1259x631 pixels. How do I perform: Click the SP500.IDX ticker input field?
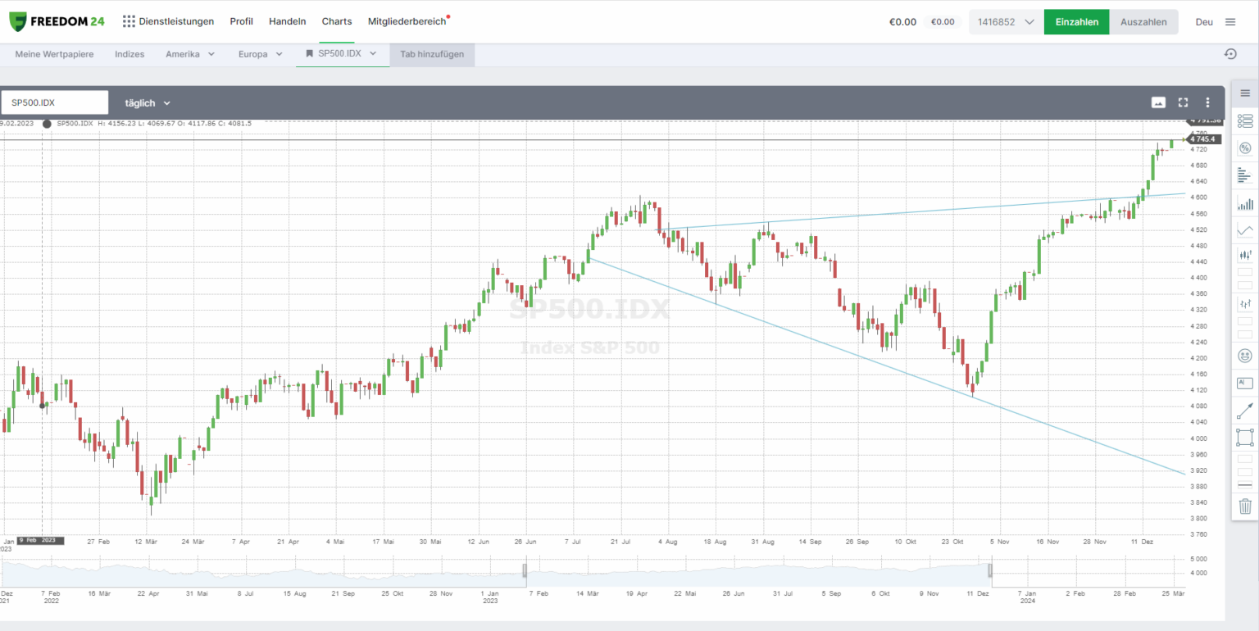pos(55,102)
